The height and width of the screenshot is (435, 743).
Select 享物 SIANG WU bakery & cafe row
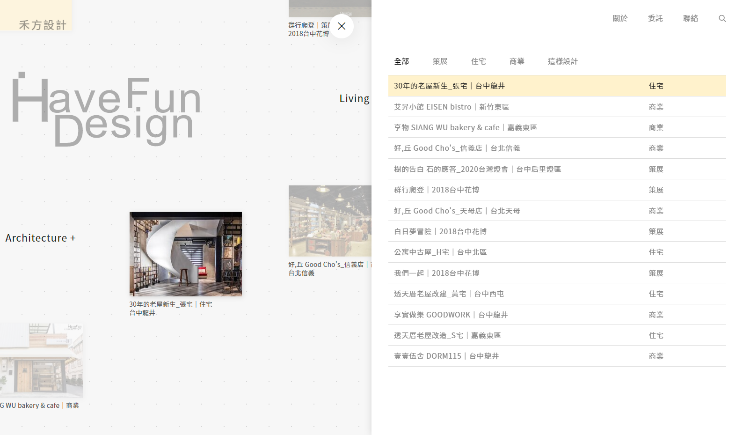pos(465,127)
